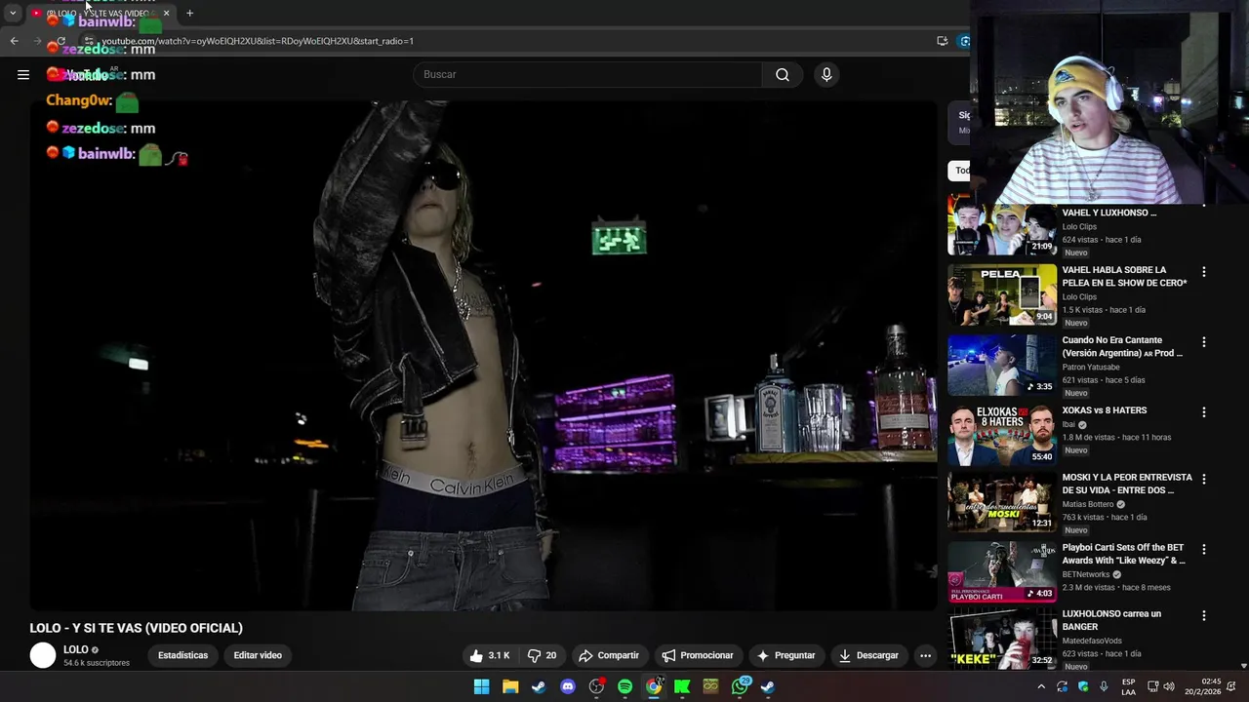Go back with the browser back arrow
The height and width of the screenshot is (702, 1249).
[x=14, y=41]
